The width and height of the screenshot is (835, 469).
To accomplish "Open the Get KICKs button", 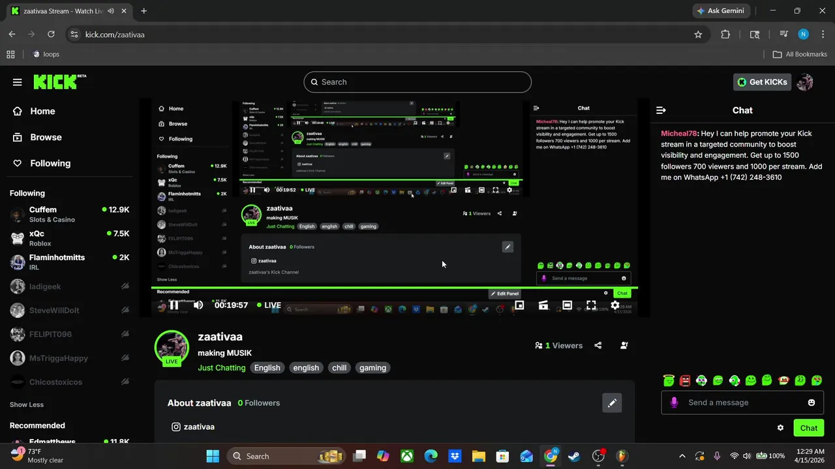I will 763,82.
